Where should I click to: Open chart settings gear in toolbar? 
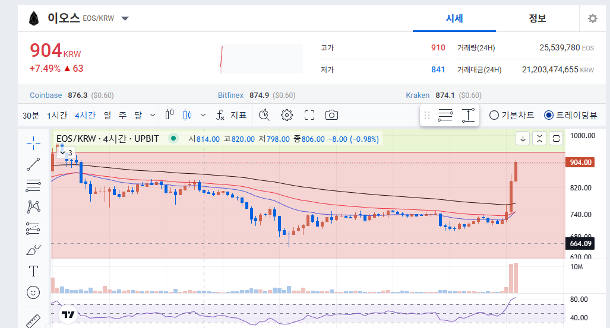point(287,115)
